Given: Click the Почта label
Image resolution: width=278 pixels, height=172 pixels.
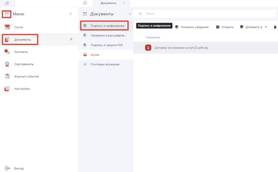Looking at the screenshot, I should [x=19, y=27].
